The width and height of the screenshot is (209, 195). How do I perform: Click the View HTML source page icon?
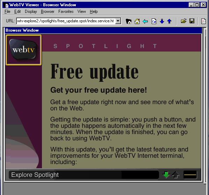pos(203,21)
